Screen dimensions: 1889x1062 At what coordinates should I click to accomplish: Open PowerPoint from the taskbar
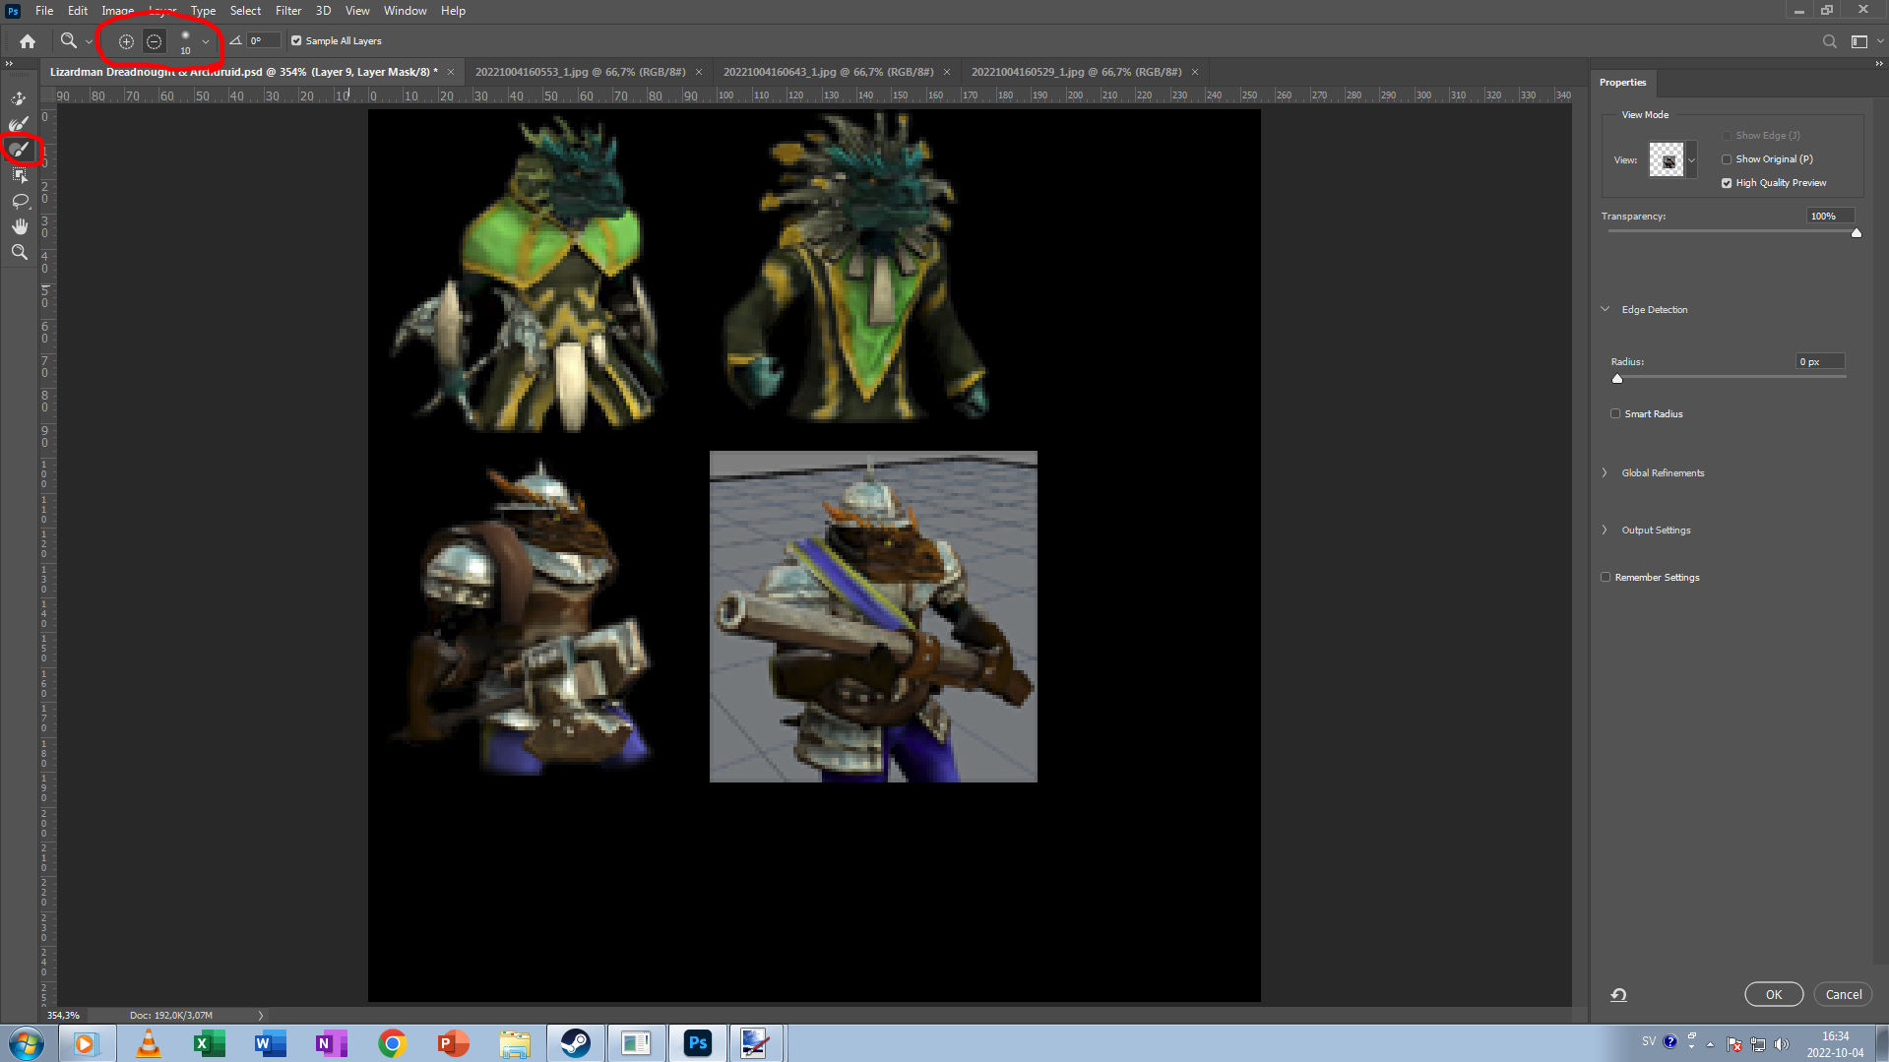pyautogui.click(x=453, y=1043)
